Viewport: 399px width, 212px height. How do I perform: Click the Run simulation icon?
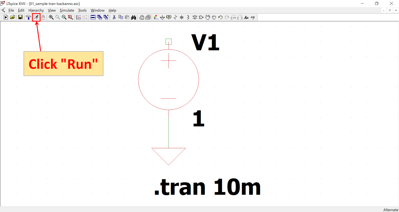(36, 17)
